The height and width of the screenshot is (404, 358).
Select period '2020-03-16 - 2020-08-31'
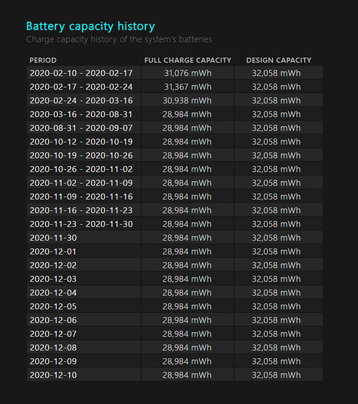click(81, 114)
